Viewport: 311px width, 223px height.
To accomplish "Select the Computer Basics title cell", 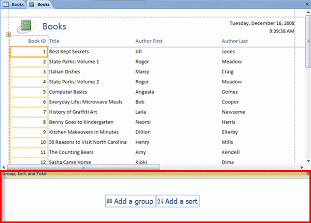I will pos(69,92).
